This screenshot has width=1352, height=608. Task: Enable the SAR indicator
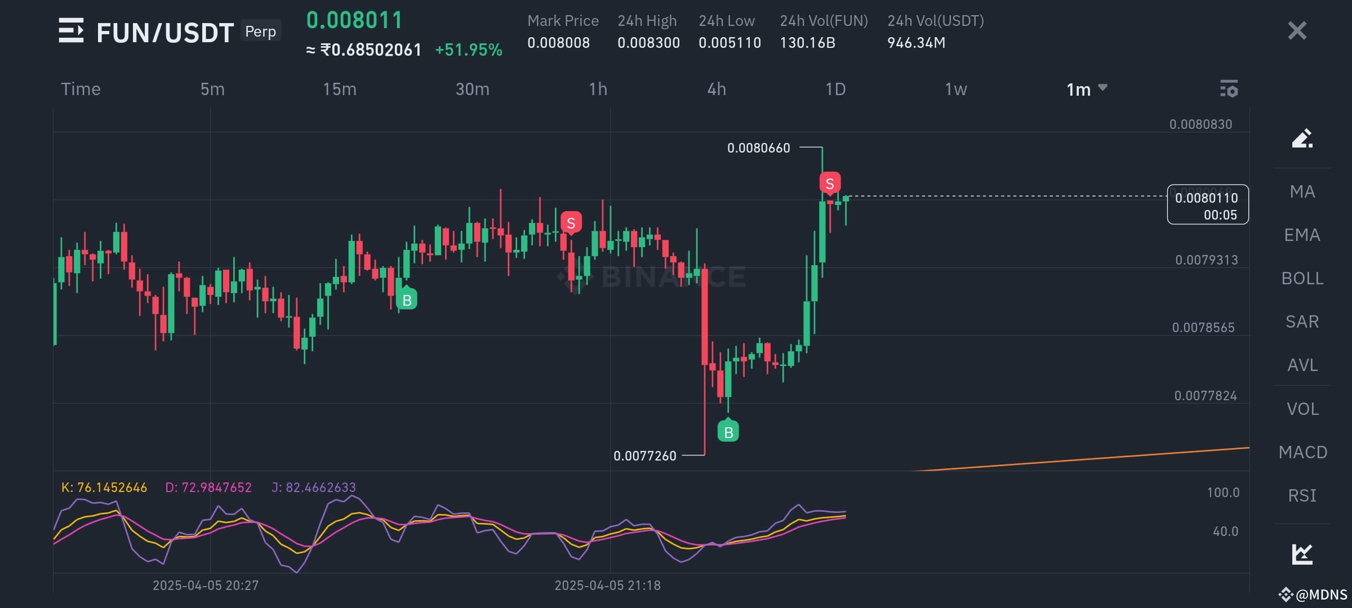tap(1302, 321)
